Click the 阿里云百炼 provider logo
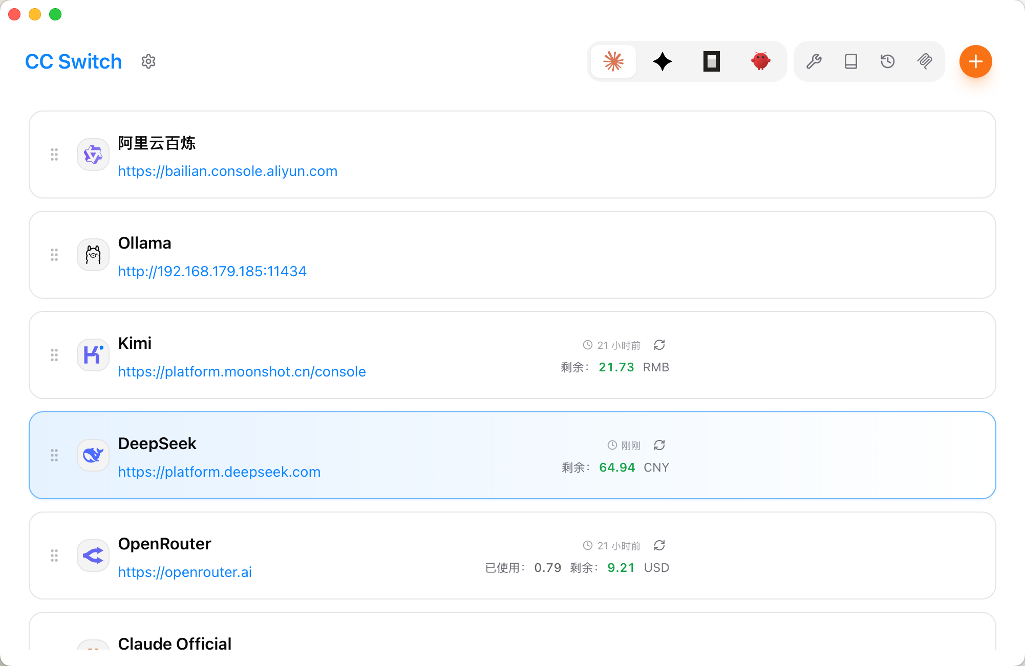Image resolution: width=1025 pixels, height=666 pixels. click(x=93, y=154)
